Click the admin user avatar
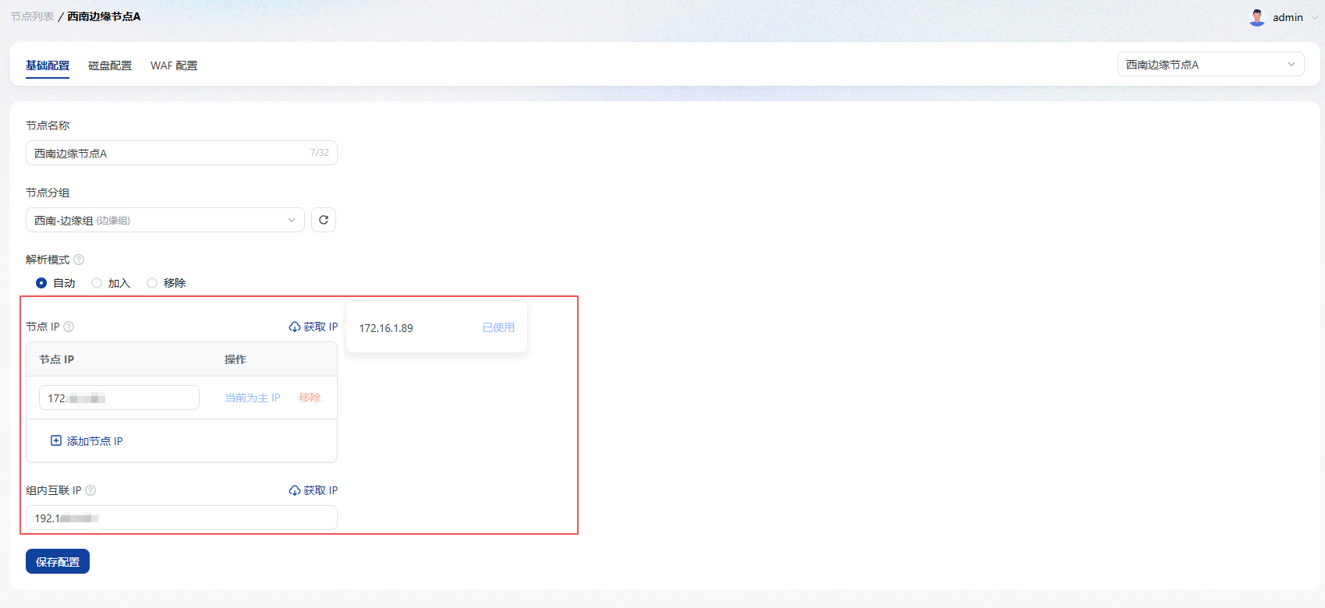The image size is (1325, 608). [x=1256, y=17]
